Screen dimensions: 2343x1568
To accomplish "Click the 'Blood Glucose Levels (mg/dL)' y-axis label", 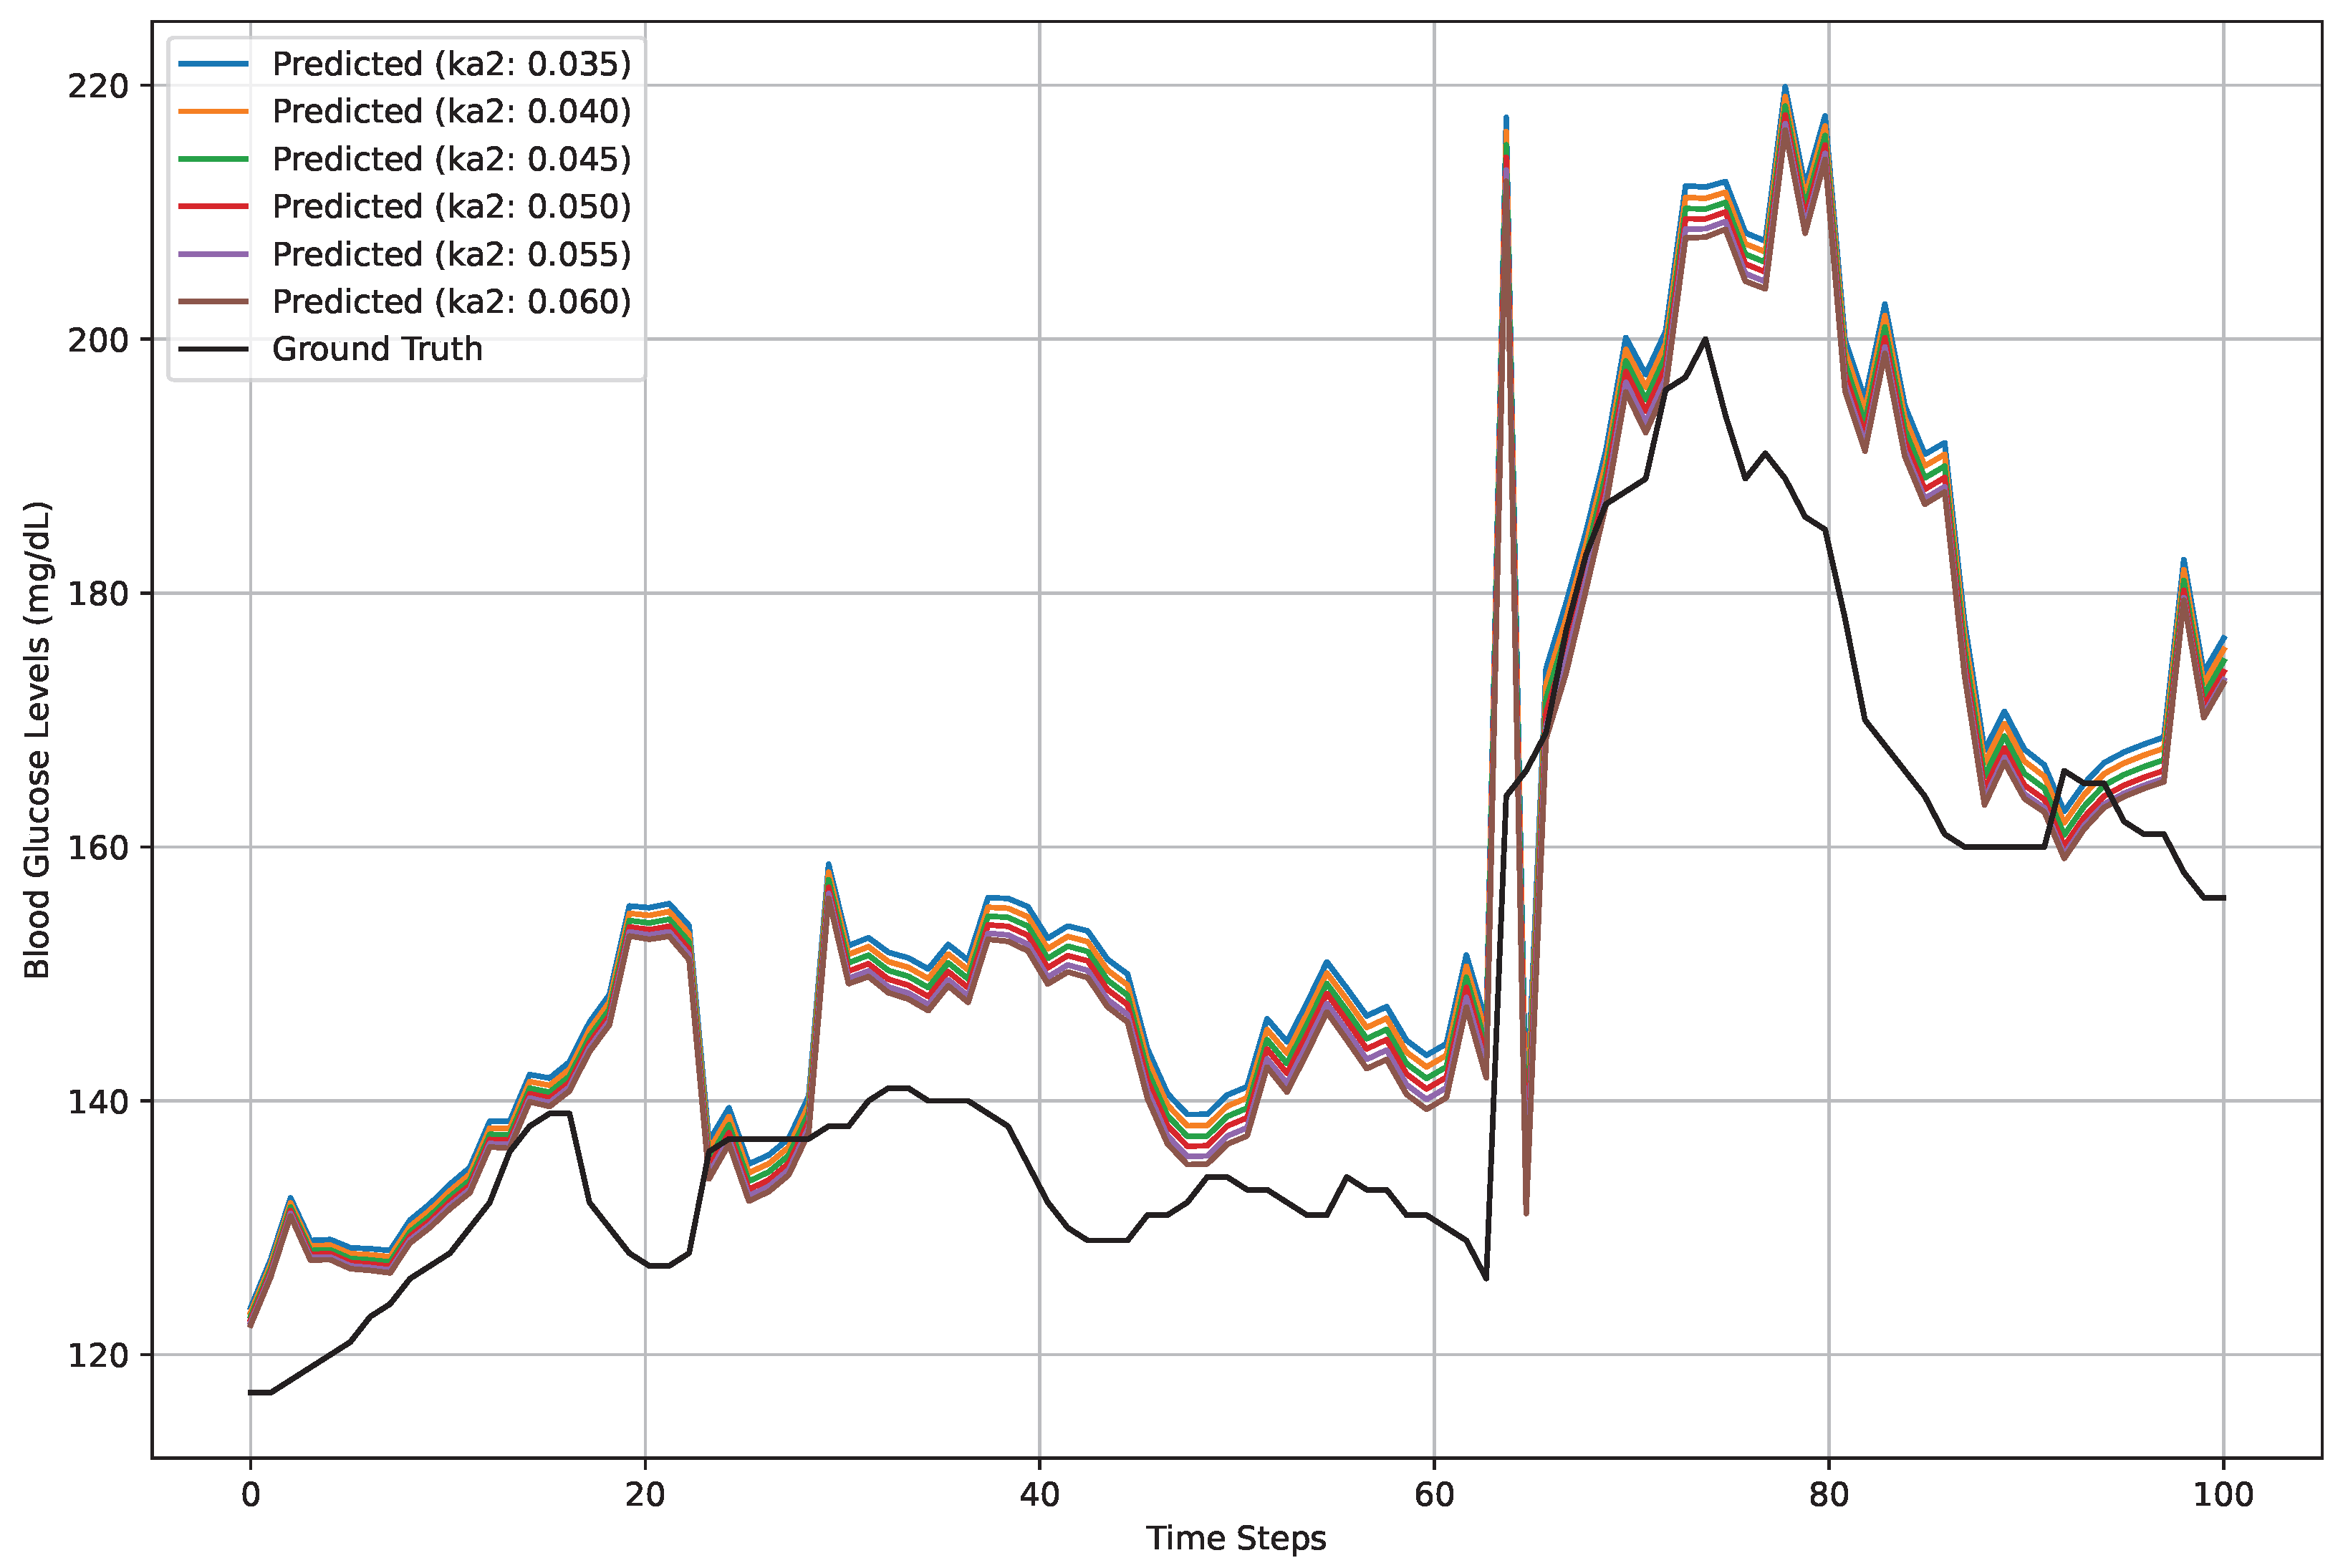I will click(x=37, y=740).
